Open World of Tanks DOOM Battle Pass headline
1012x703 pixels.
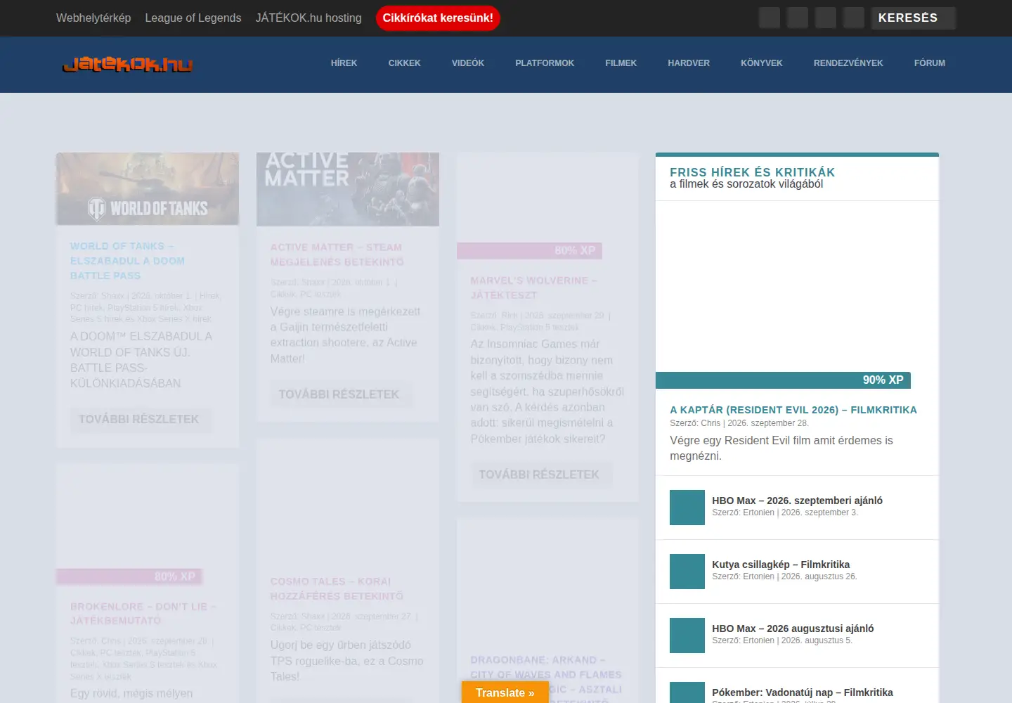(x=128, y=261)
